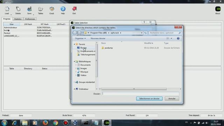The image size is (224, 126).
Task: Click the Program Files (x86) breadcrumb segment
Action: [x=99, y=33]
